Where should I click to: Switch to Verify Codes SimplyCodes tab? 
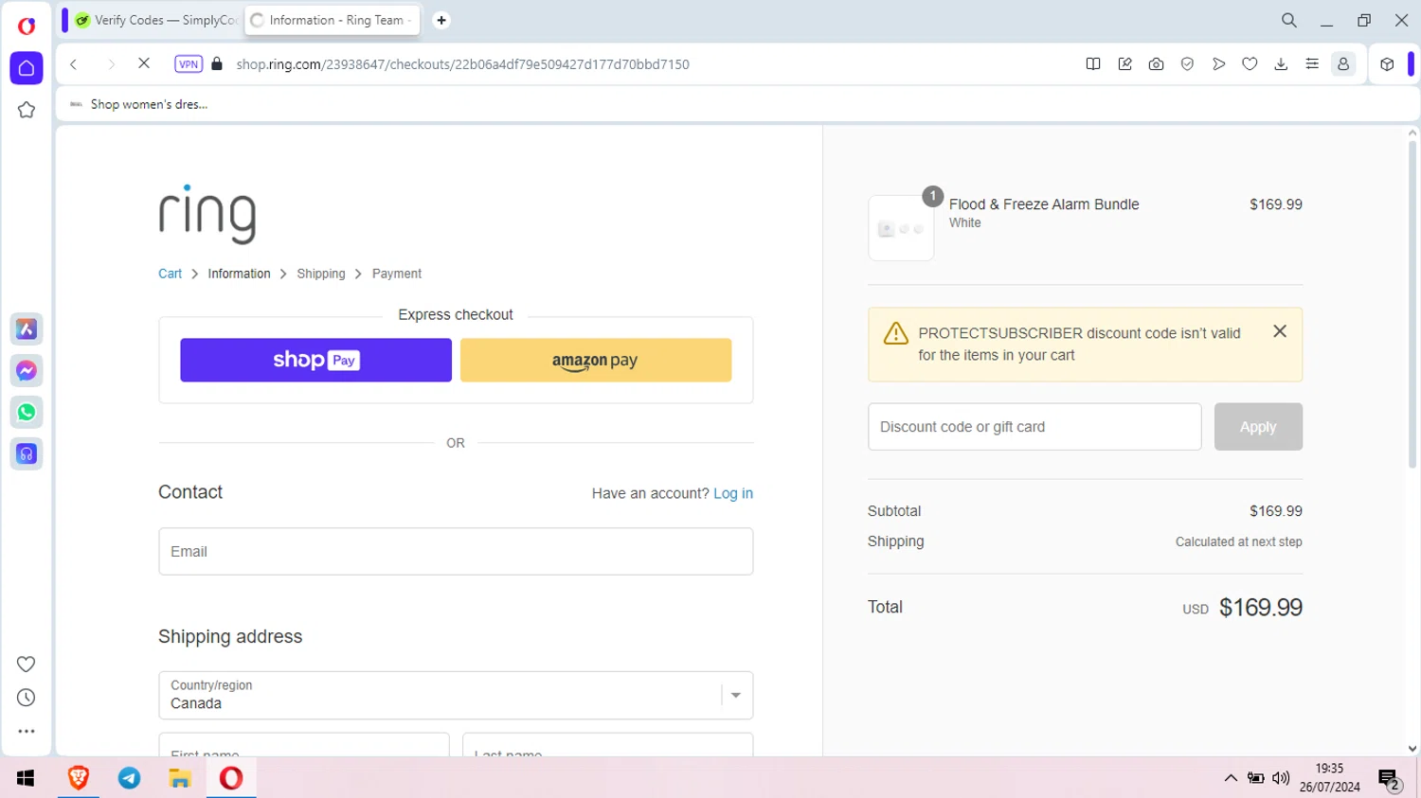tap(157, 20)
